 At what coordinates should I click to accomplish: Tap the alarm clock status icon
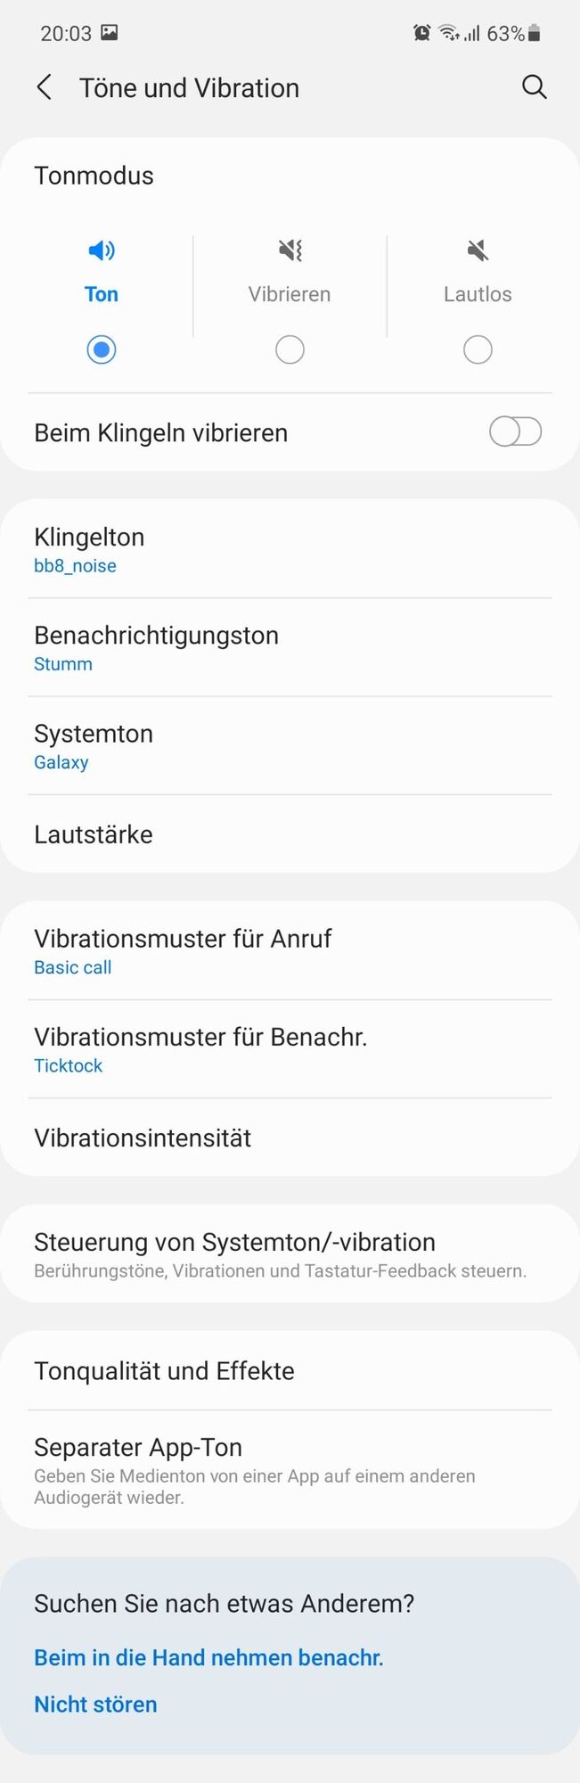tap(421, 33)
